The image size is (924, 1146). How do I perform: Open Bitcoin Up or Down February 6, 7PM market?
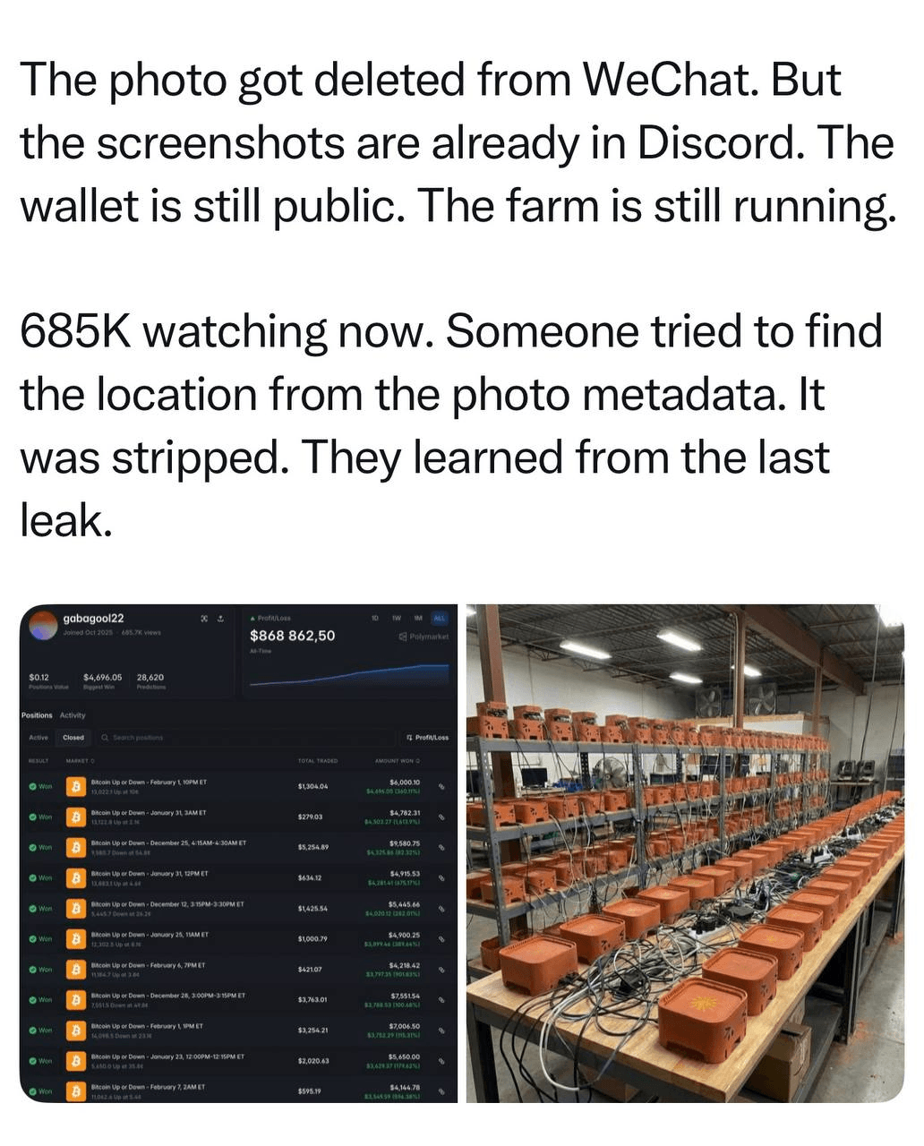click(x=148, y=965)
